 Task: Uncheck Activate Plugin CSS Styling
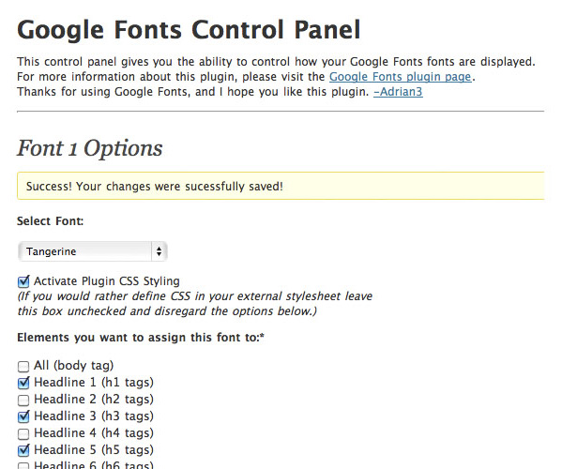[x=23, y=281]
